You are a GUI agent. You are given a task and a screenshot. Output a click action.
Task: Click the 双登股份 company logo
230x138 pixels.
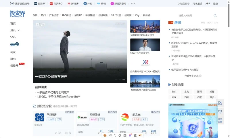click(x=82, y=117)
